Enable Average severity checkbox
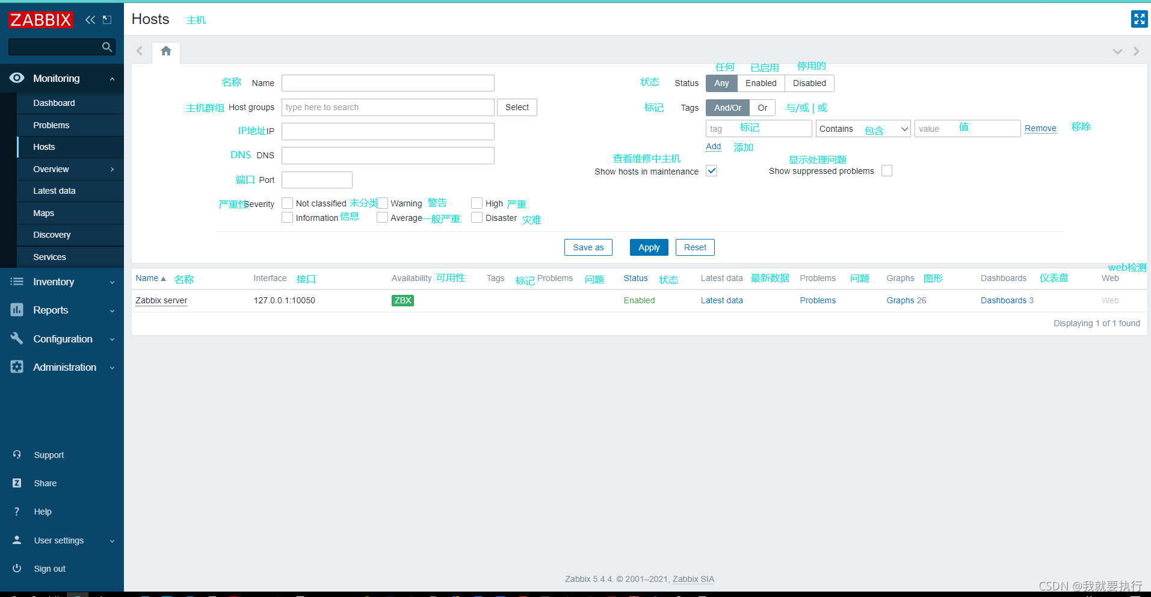 (383, 217)
